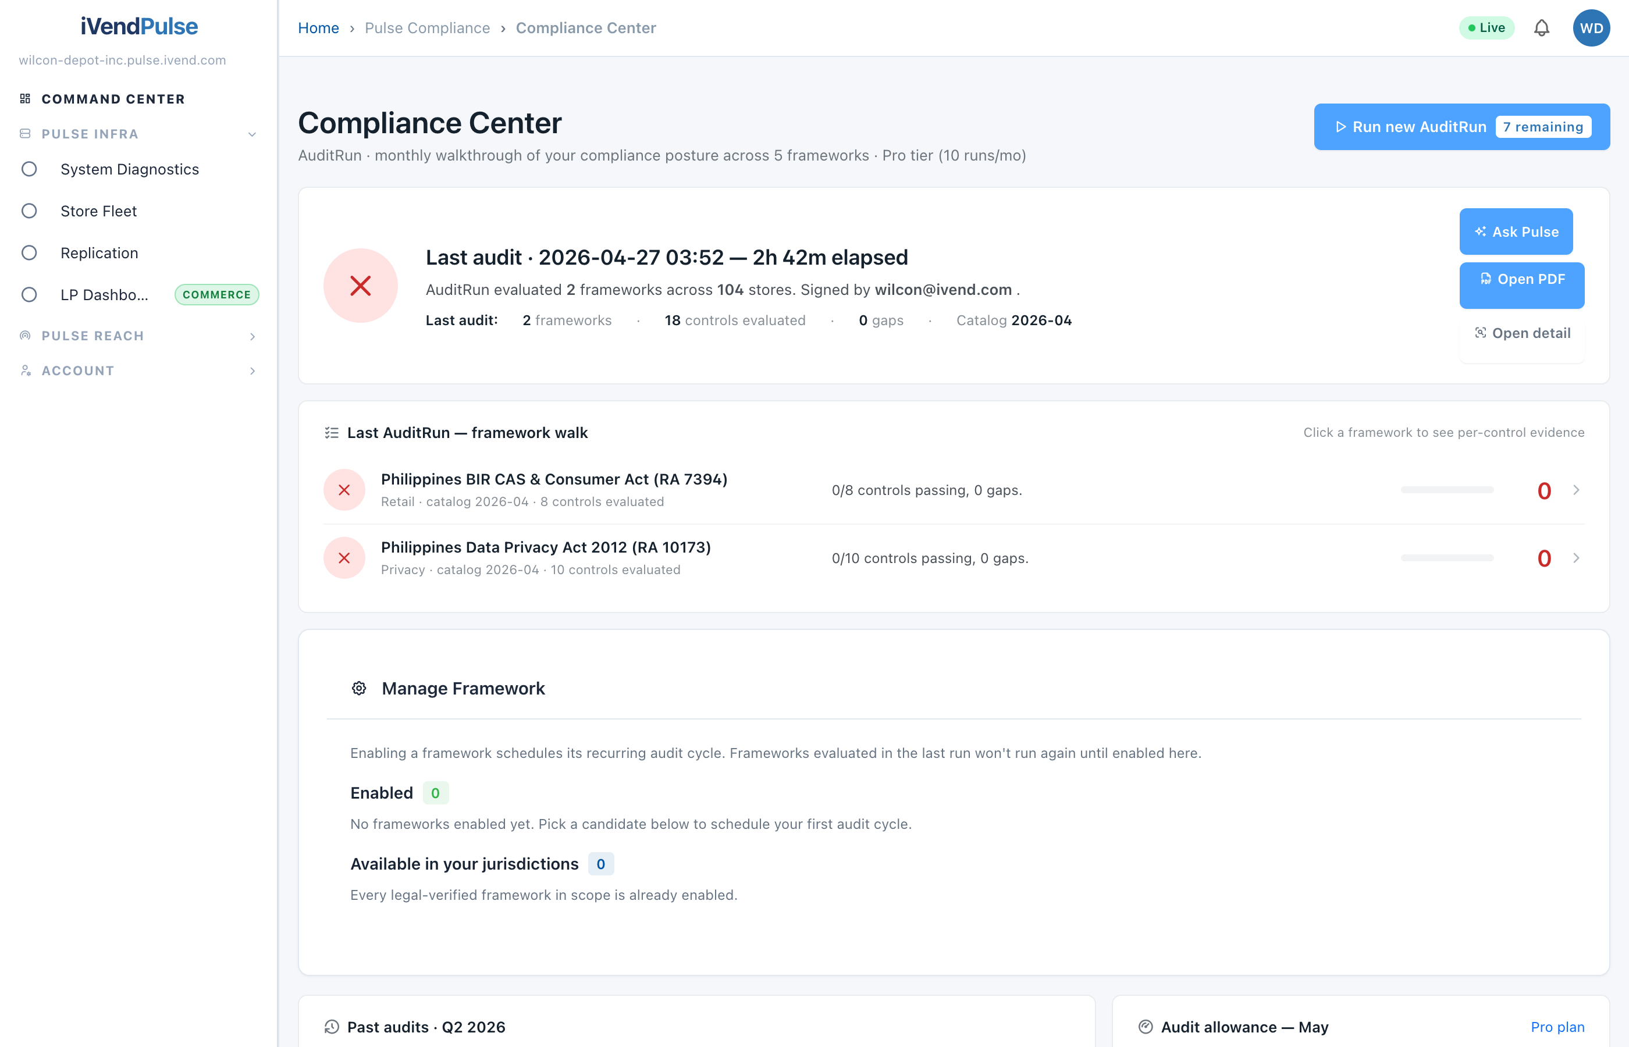Viewport: 1629px width, 1047px height.
Task: Click the framework walk checklist icon
Action: 332,432
